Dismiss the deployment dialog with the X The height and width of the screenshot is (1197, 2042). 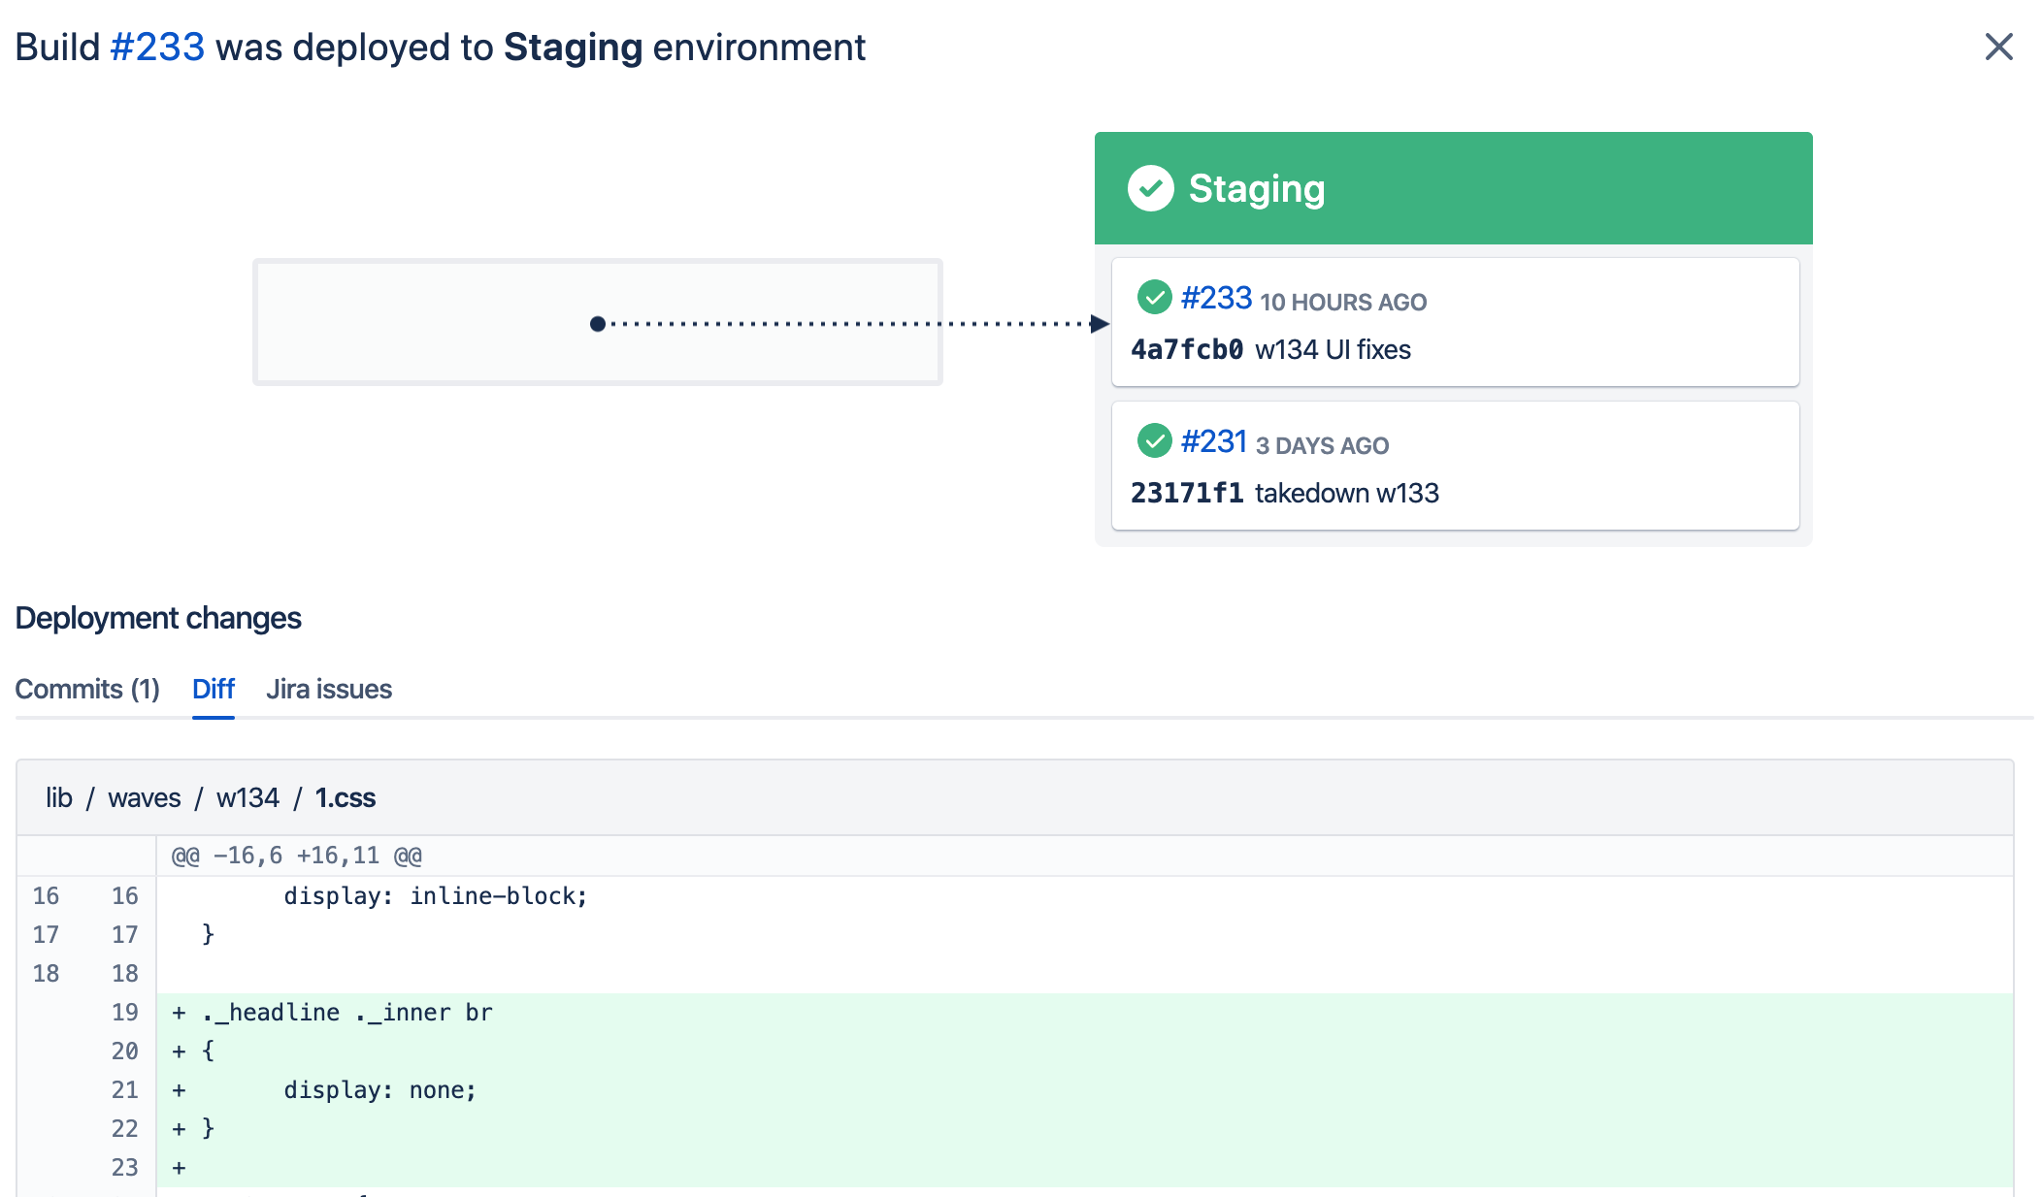pyautogui.click(x=1998, y=46)
